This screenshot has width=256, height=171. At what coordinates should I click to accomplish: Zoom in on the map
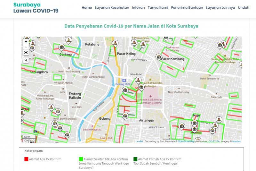coord(26,41)
